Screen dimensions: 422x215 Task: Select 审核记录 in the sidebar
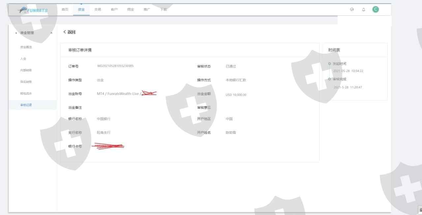[x=26, y=105]
